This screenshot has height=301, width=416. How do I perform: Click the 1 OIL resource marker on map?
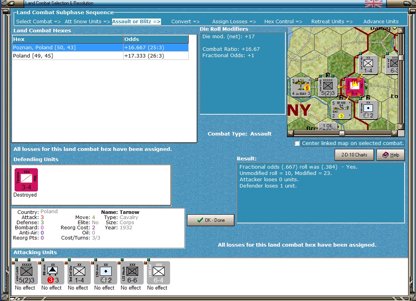(x=328, y=126)
